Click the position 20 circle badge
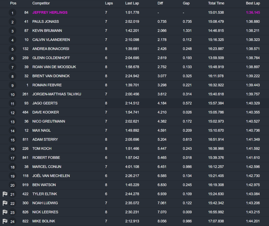The width and height of the screenshot is (269, 226). (x=12, y=185)
